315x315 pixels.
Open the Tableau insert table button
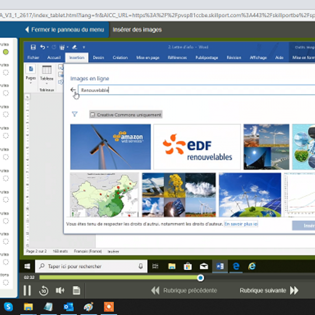(x=46, y=75)
